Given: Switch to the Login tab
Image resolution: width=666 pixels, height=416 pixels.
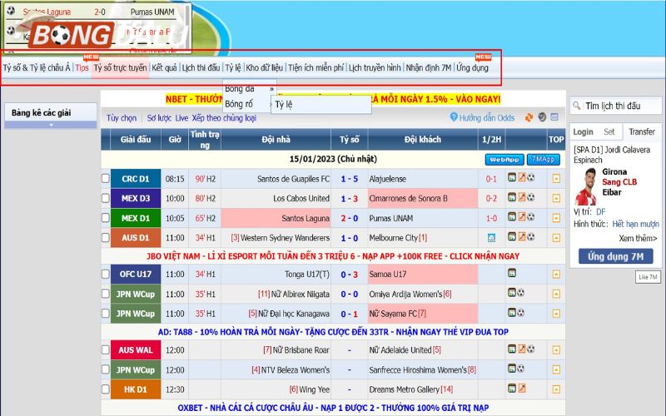Looking at the screenshot, I should [583, 131].
